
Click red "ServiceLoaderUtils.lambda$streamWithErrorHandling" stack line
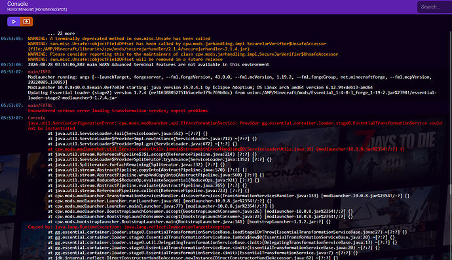pyautogui.click(x=226, y=149)
